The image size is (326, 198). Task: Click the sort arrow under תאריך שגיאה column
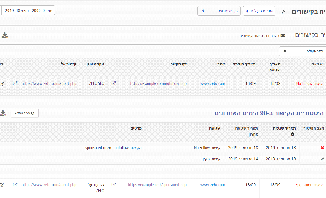pos(292,134)
